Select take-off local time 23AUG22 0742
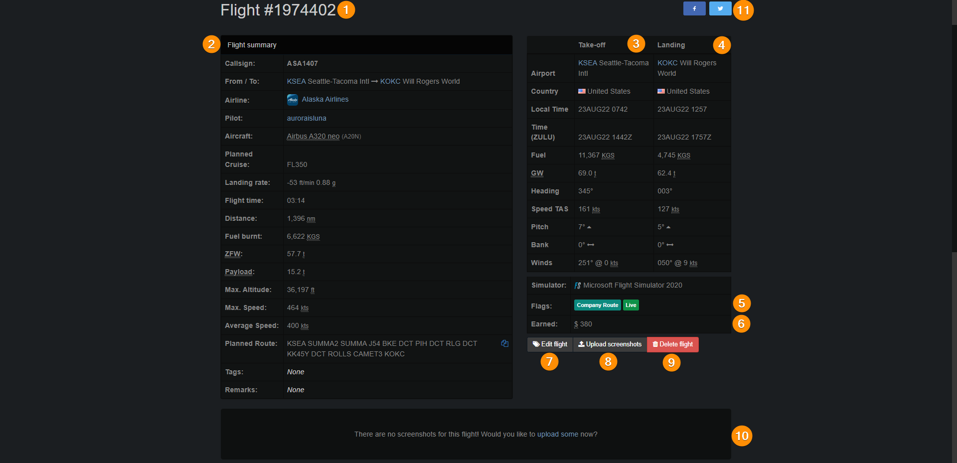This screenshot has width=957, height=463. (603, 109)
